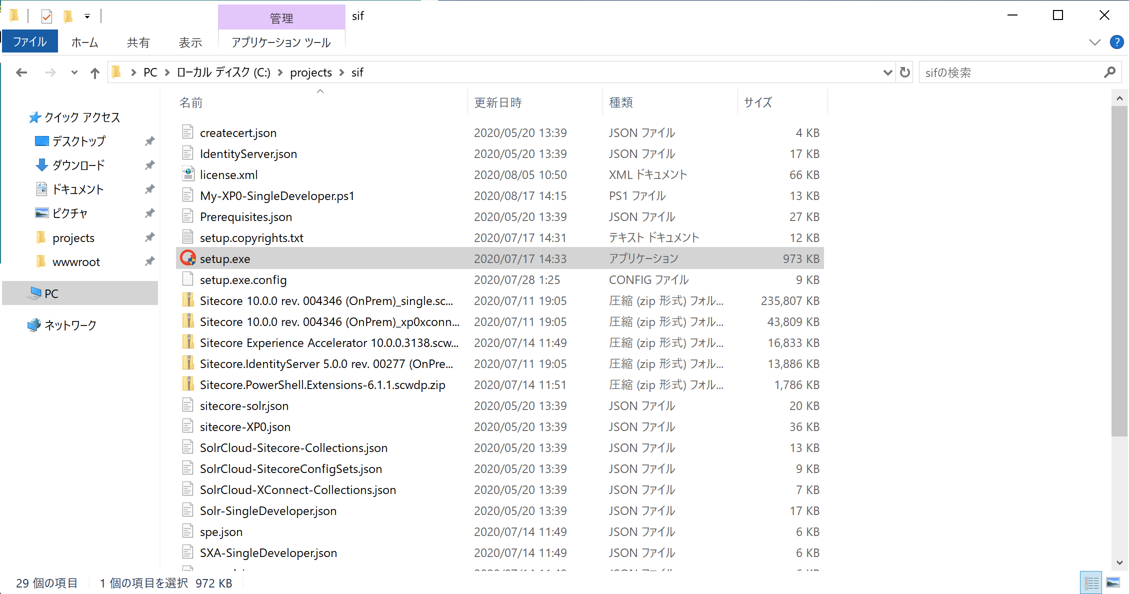This screenshot has height=594, width=1129.
Task: Sort by 更新日時 column header
Action: 498,102
